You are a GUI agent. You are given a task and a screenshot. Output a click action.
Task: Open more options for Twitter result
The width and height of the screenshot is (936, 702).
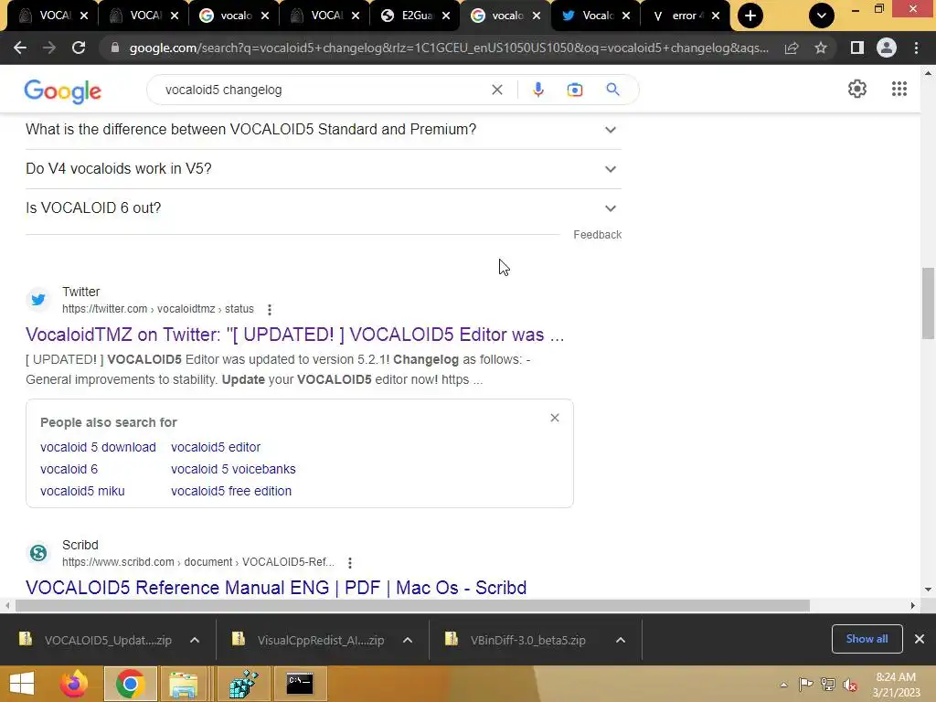pyautogui.click(x=270, y=309)
